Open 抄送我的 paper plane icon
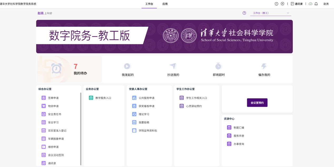This screenshot has height=167, width=334. tap(173, 66)
